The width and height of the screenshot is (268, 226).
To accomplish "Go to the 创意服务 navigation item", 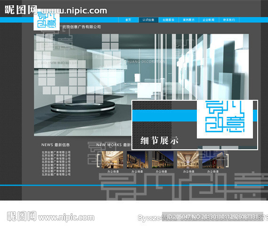I will tap(169, 20).
